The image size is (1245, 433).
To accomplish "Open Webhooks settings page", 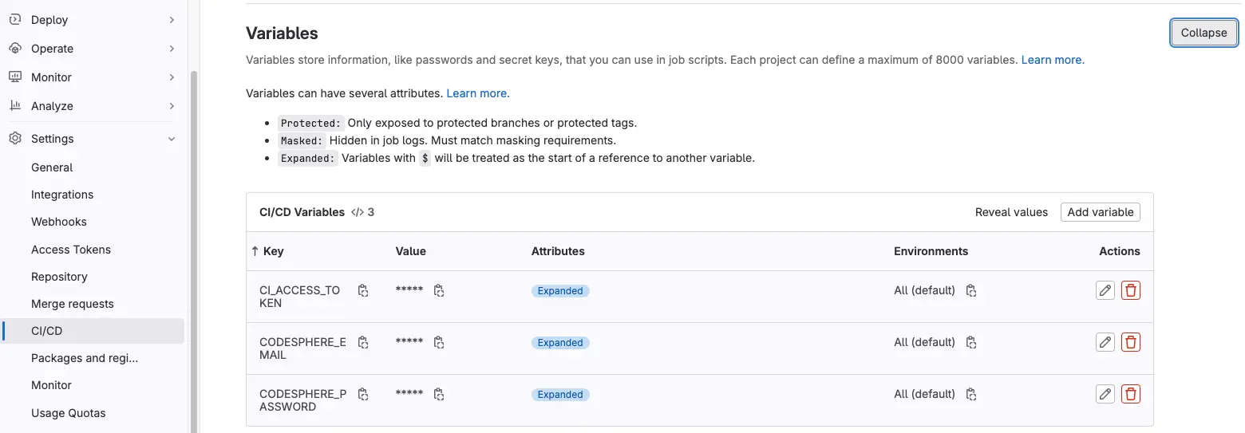I will point(59,222).
